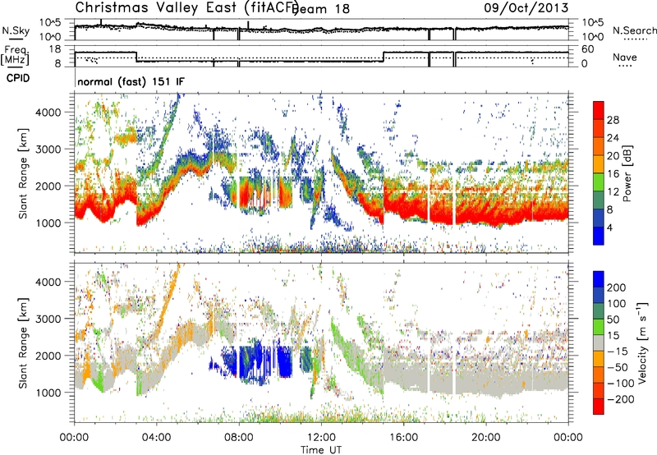Click the '60' Nave axis label
This screenshot has width=657, height=455.
[x=587, y=49]
